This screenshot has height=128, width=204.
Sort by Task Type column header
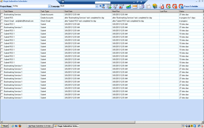[52, 11]
